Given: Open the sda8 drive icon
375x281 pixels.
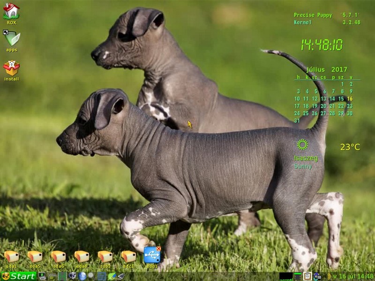Looking at the screenshot, I should tap(82, 257).
